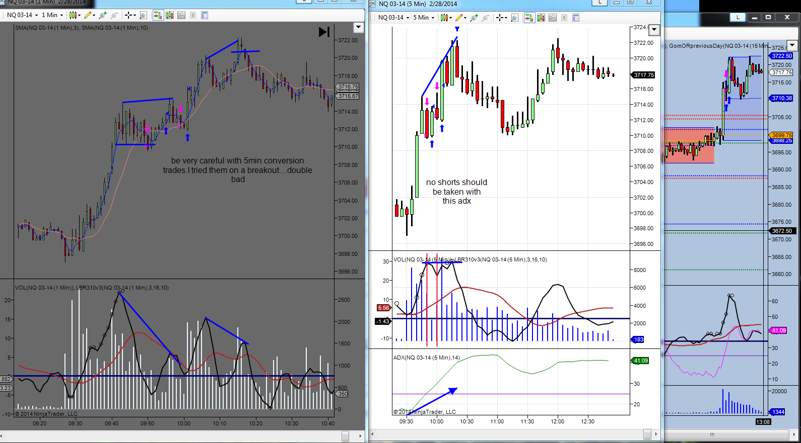Image resolution: width=801 pixels, height=443 pixels.
Task: Zoom in on the 5 Min chart
Action: [474, 18]
